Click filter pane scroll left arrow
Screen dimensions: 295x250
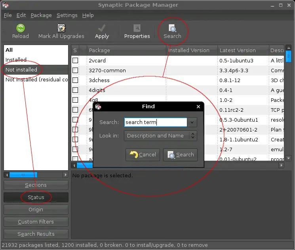pos(7,175)
